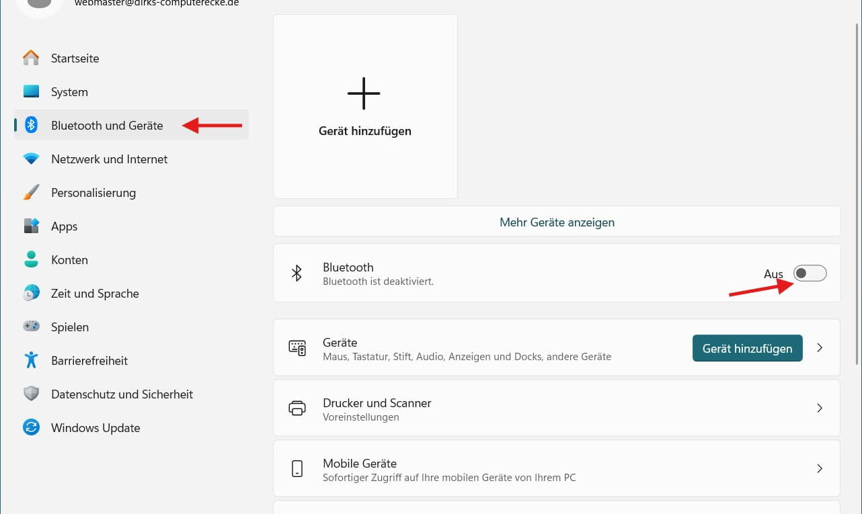
Task: Turn on the Bluetooth toggle switch
Action: (x=810, y=273)
